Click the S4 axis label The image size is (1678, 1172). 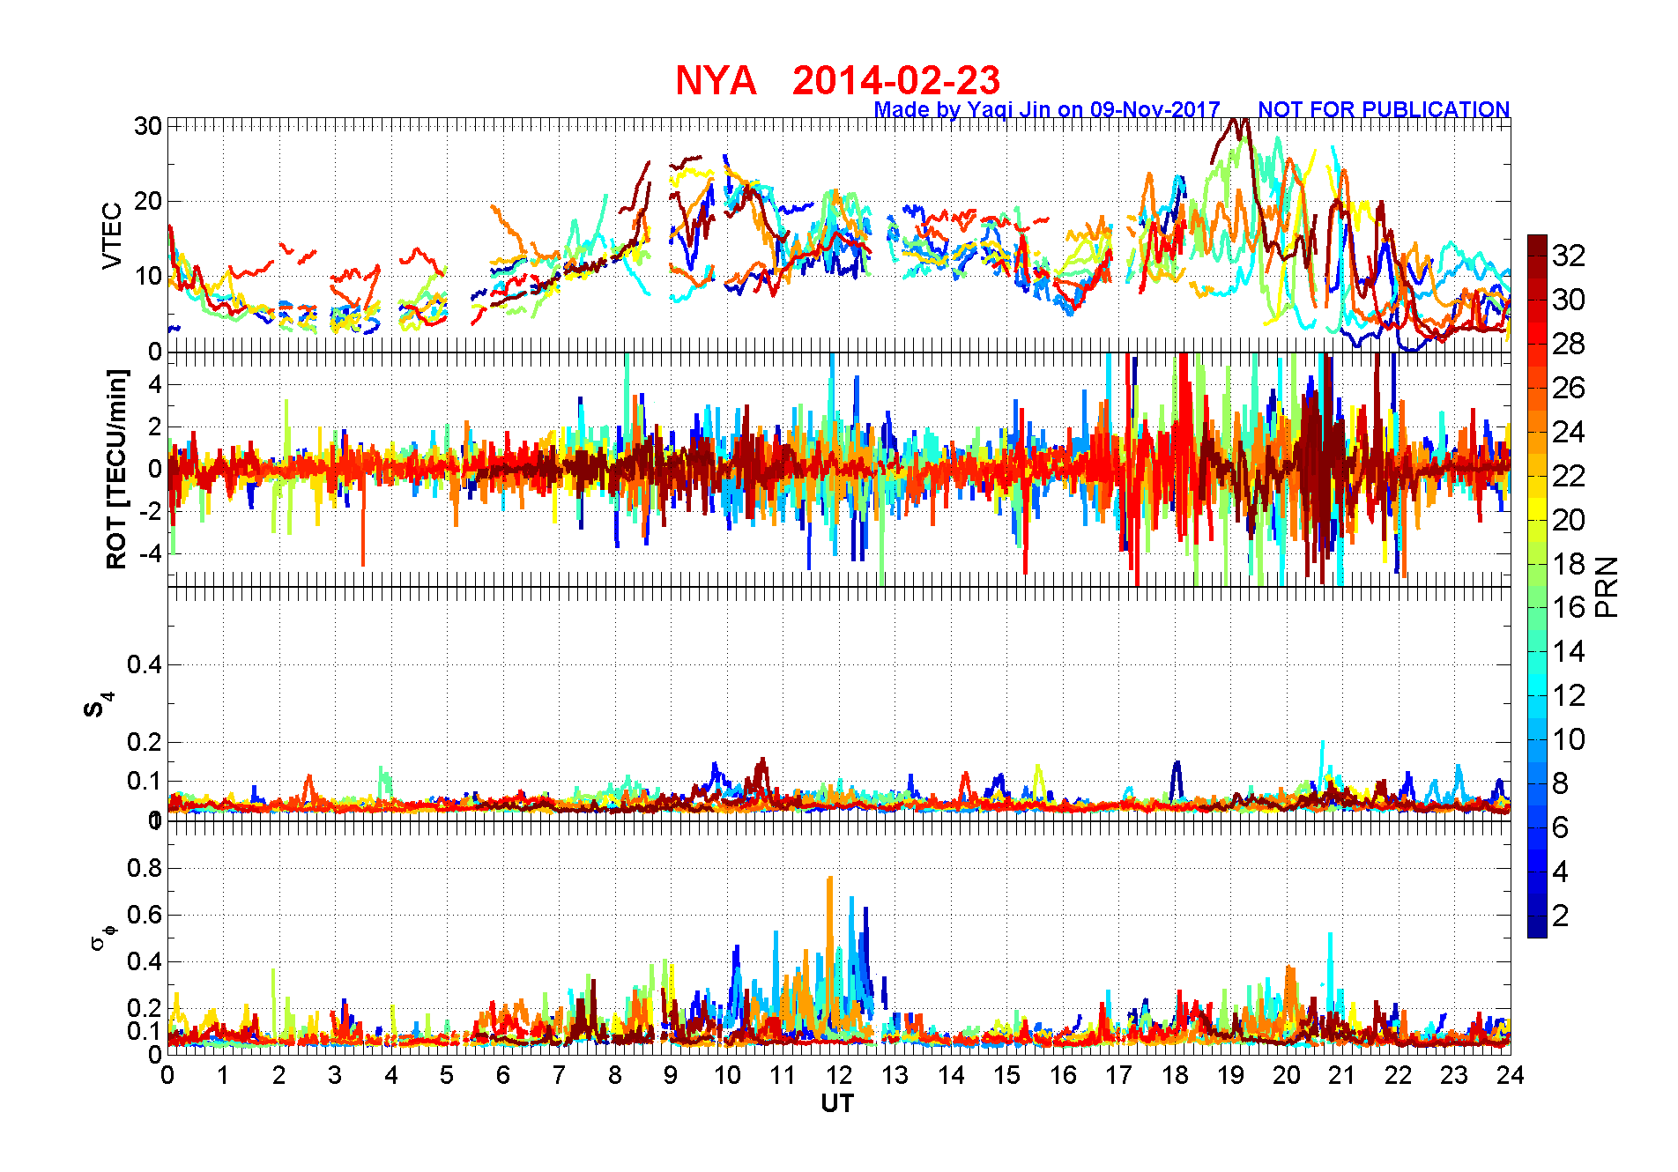(x=98, y=705)
